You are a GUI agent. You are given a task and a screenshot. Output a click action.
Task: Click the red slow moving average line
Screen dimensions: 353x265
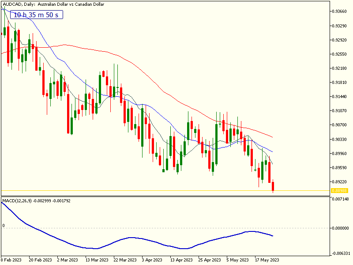click(x=132, y=62)
